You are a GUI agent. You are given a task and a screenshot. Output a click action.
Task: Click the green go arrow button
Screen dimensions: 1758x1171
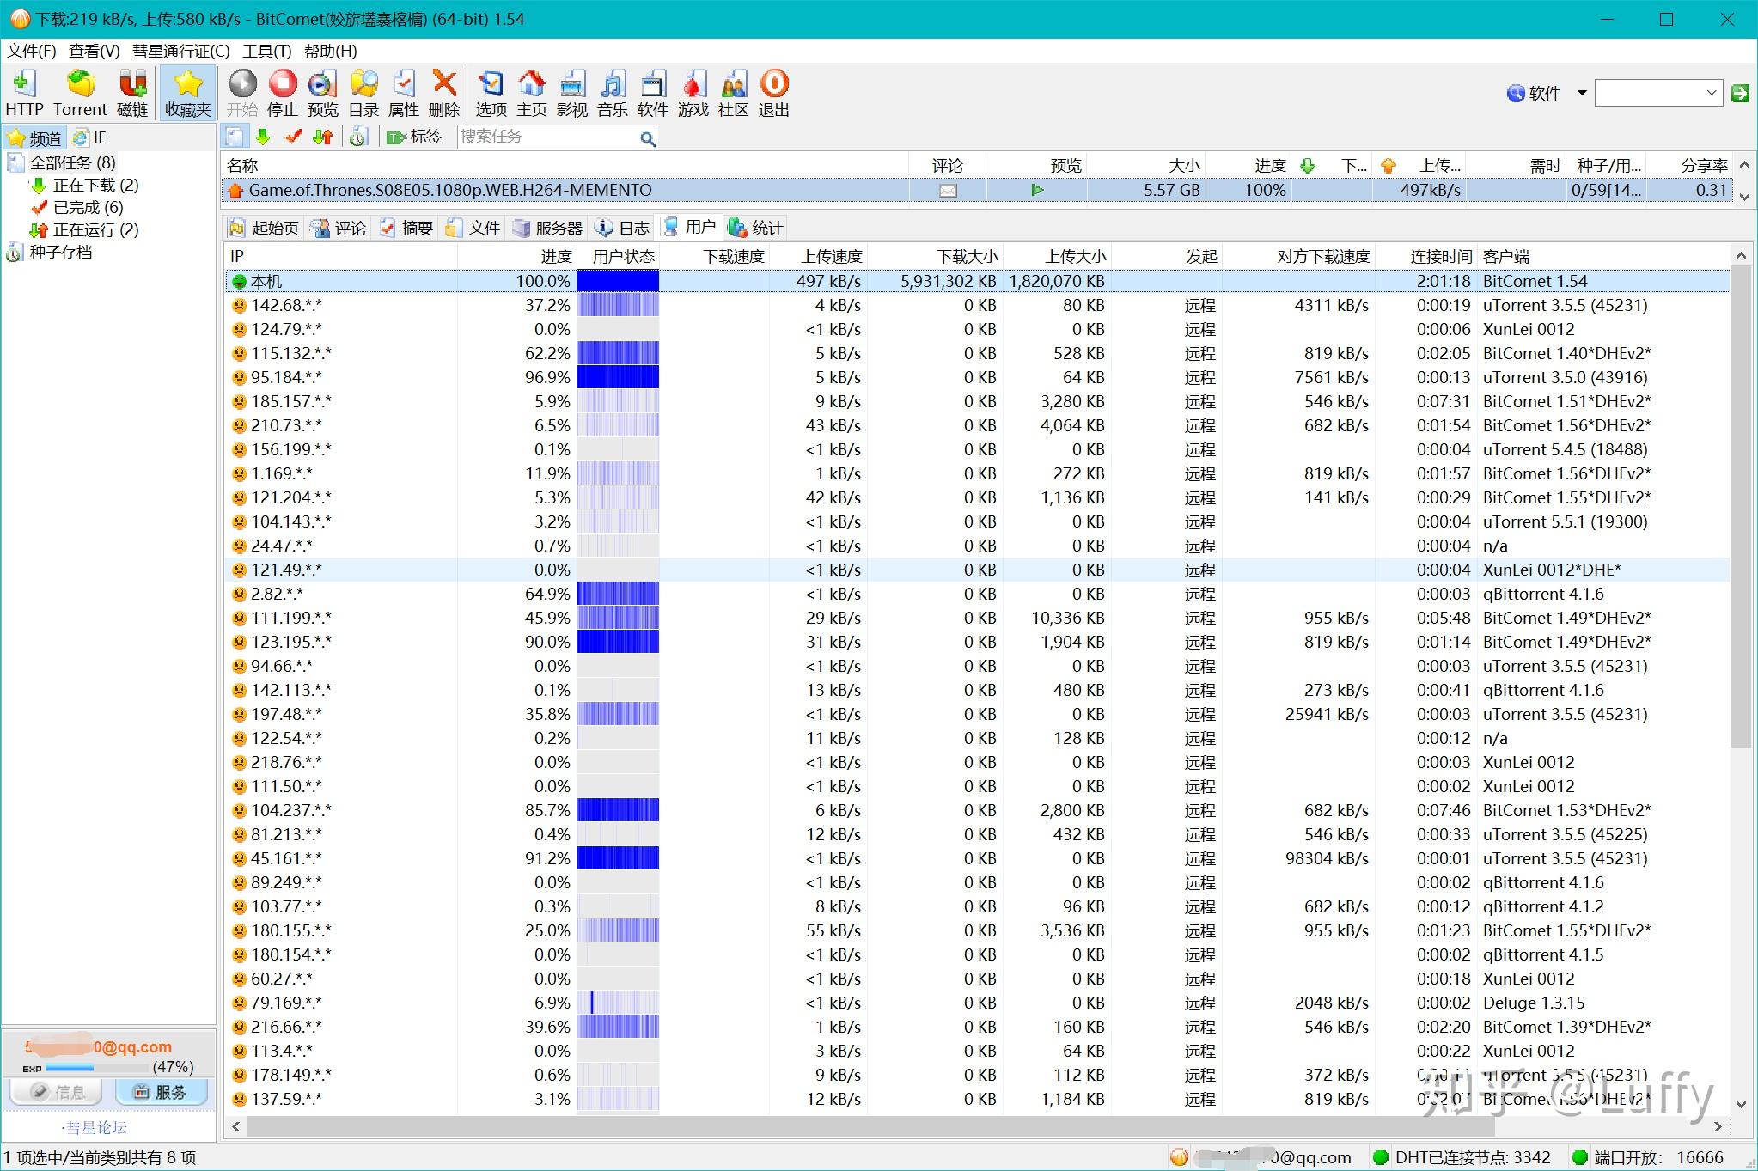click(x=1740, y=93)
